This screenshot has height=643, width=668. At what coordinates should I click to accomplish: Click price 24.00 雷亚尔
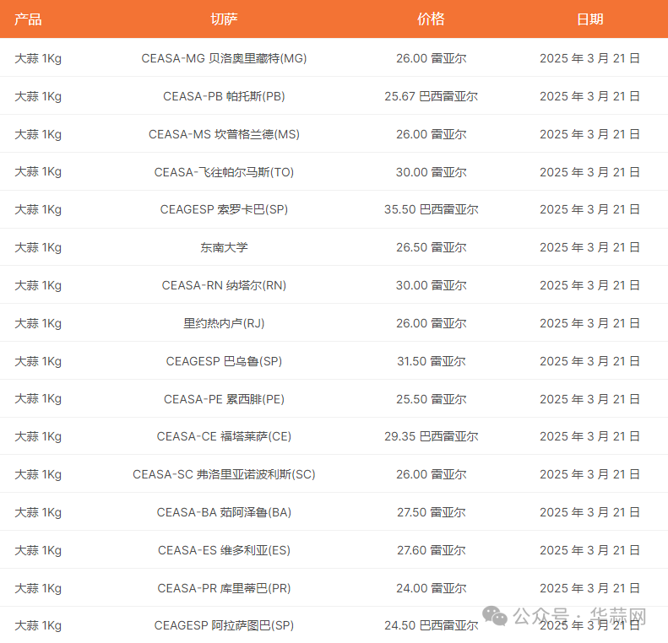click(x=432, y=587)
